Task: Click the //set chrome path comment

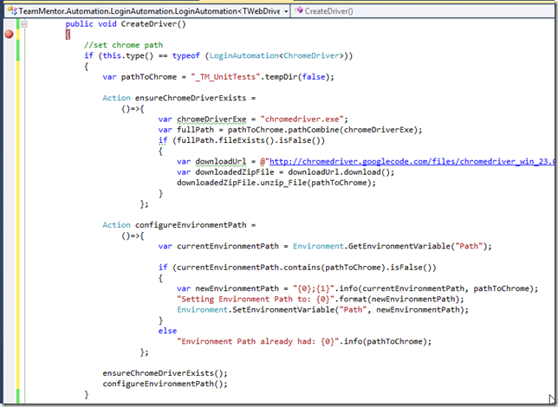Action: 124,45
